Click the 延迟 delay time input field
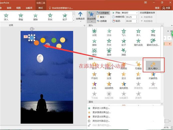The width and height of the screenshot is (173, 130). pyautogui.click(x=131, y=21)
